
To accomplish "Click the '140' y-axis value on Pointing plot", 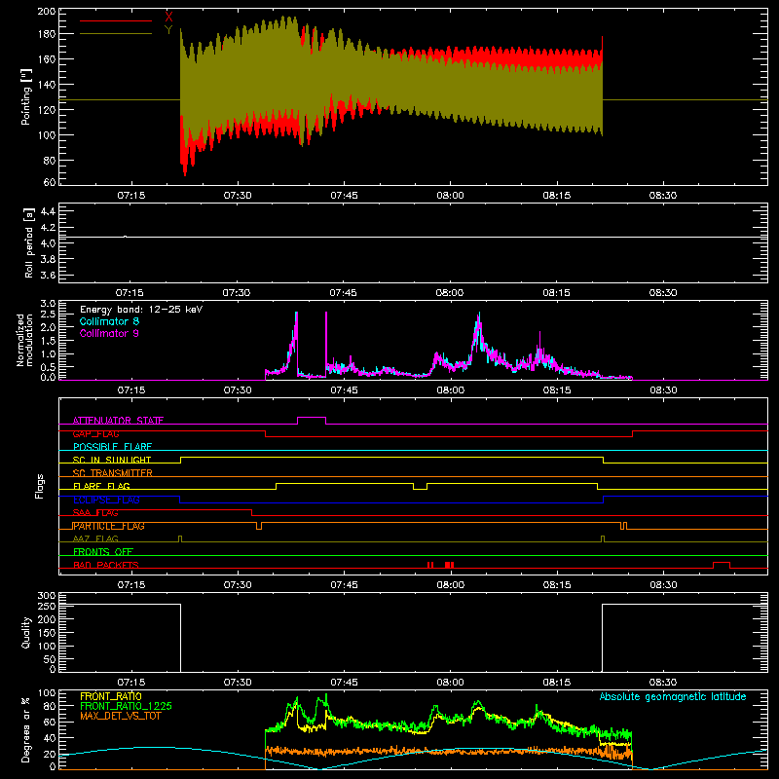I will pos(46,85).
